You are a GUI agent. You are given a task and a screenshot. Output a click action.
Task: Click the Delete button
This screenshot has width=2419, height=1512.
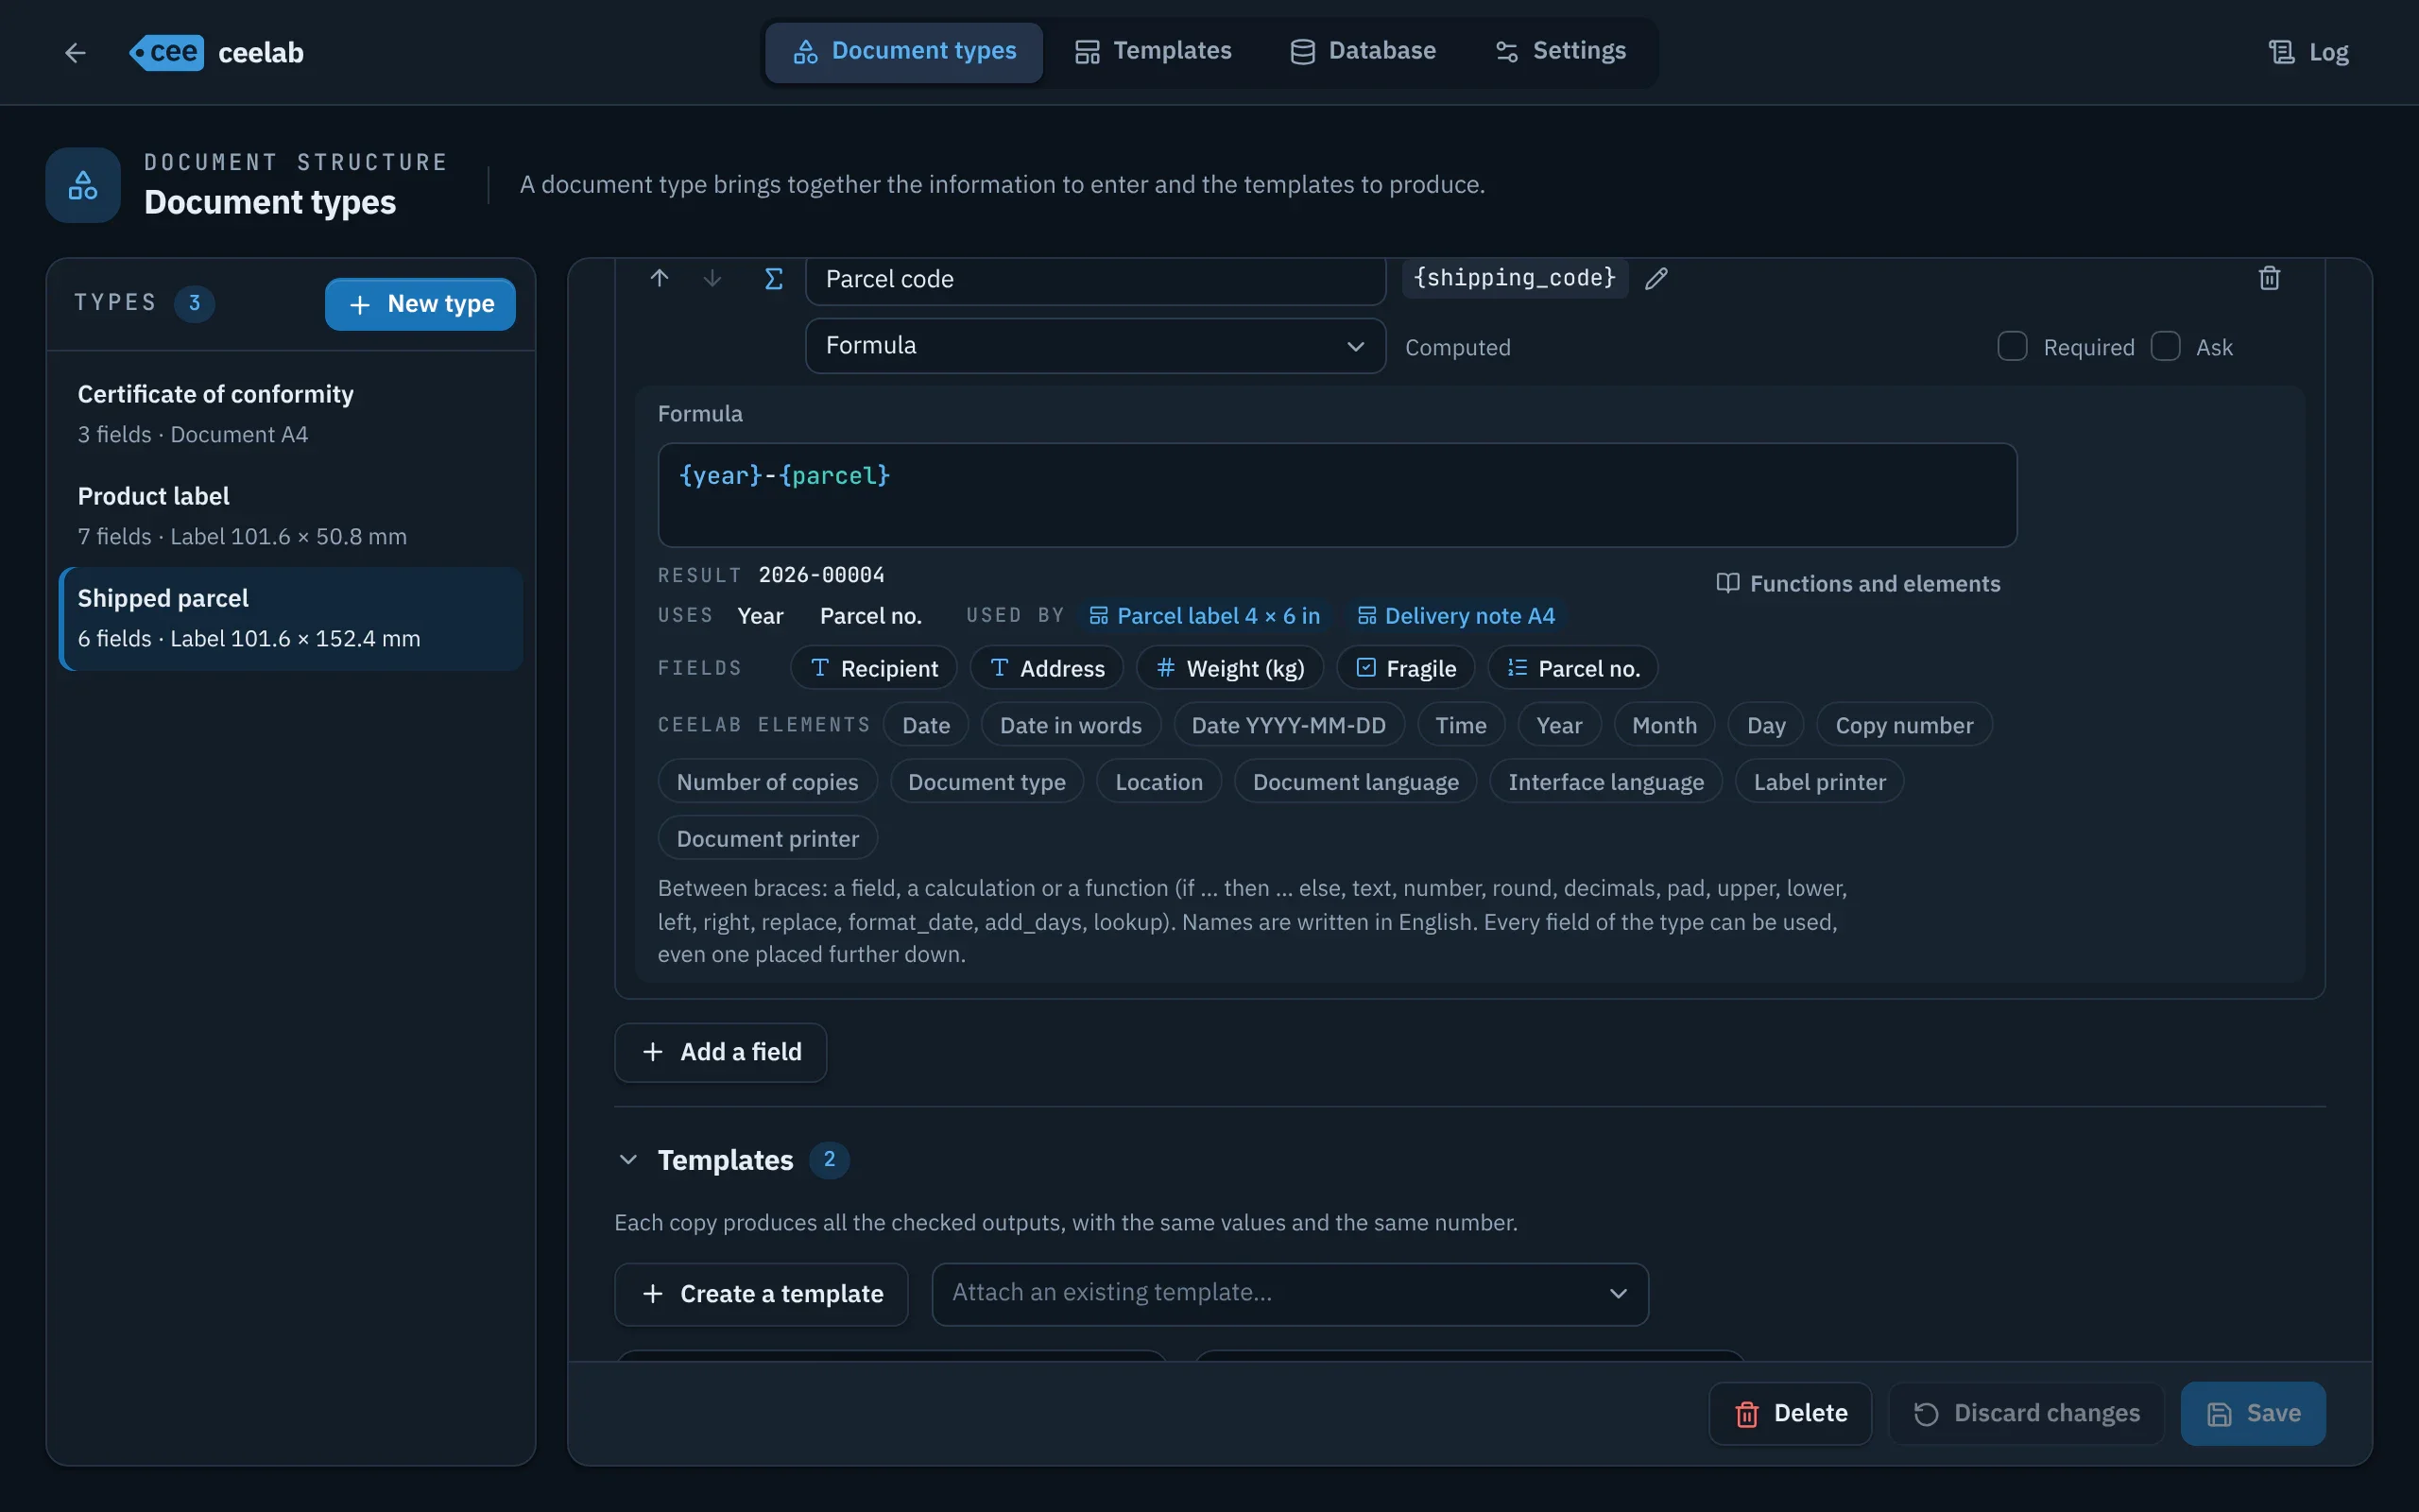click(x=1790, y=1414)
